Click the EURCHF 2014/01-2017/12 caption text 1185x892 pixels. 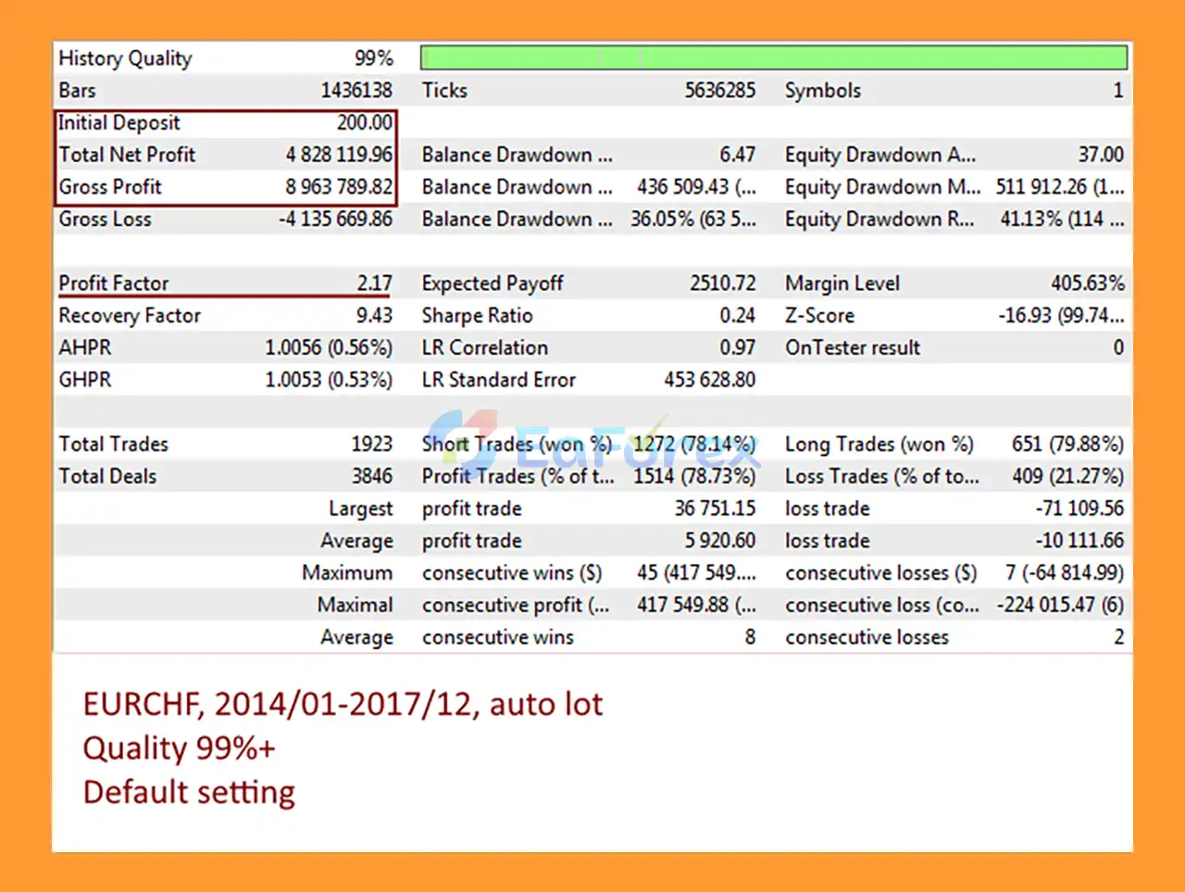pyautogui.click(x=343, y=705)
